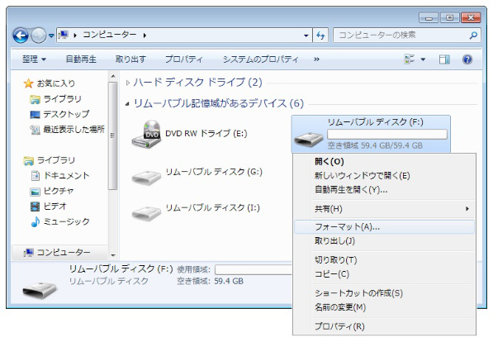This screenshot has width=493, height=342.
Task: Open the address bar history dropdown arrow
Action: (306, 36)
